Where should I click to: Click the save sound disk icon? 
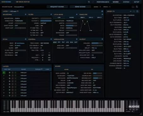click(x=137, y=7)
